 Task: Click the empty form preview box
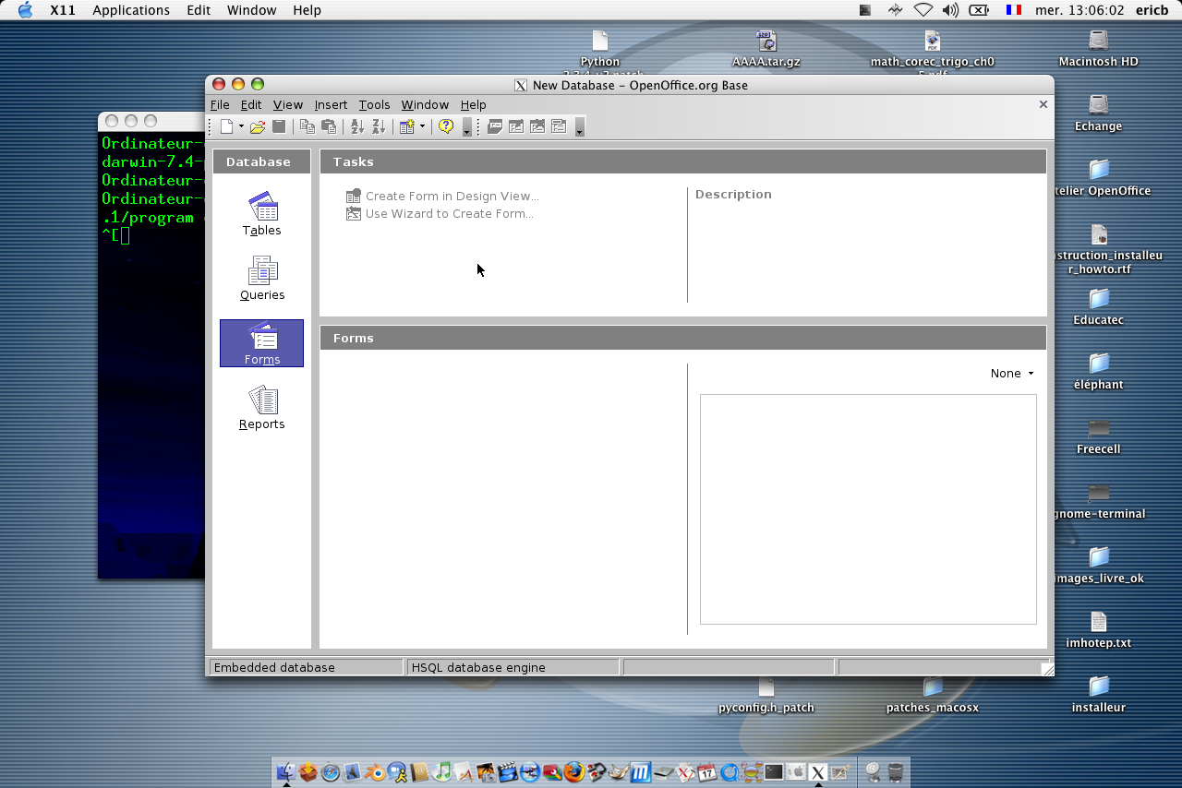coord(868,509)
